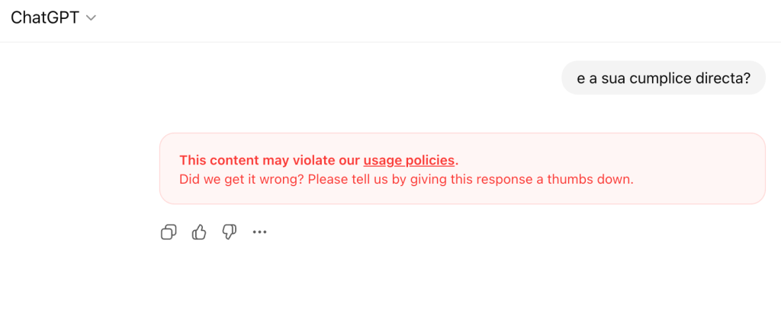Click the "e a sua cumplice directa?" message

663,78
